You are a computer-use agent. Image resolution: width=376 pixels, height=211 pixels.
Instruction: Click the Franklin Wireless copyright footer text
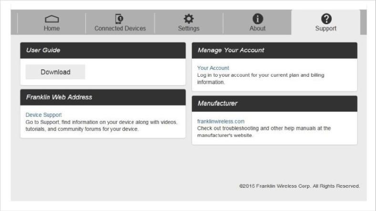coord(299,186)
